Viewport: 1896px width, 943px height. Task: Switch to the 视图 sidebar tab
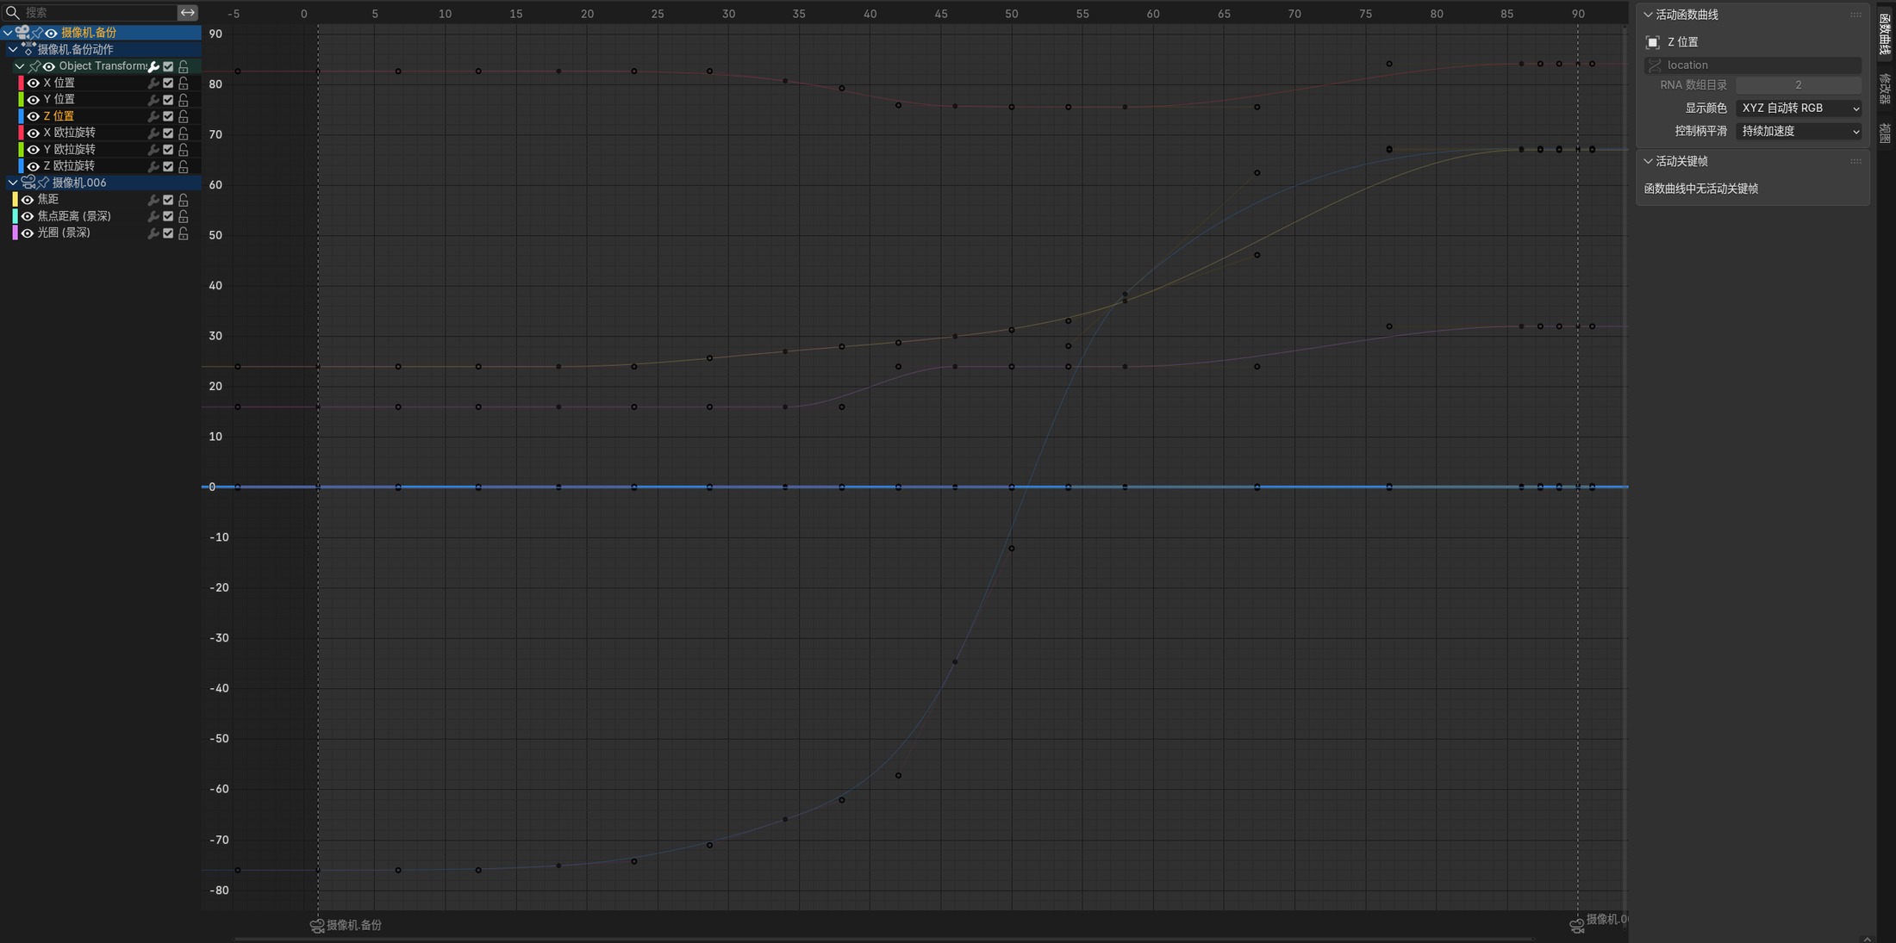1886,133
